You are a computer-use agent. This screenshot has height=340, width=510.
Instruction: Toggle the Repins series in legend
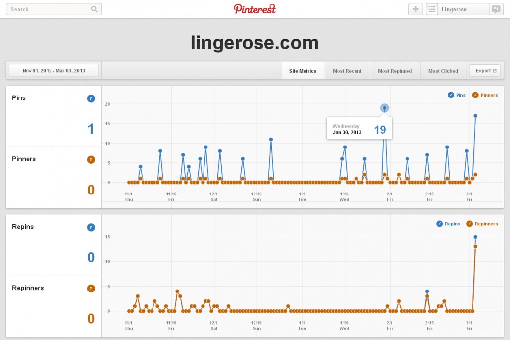click(x=448, y=224)
